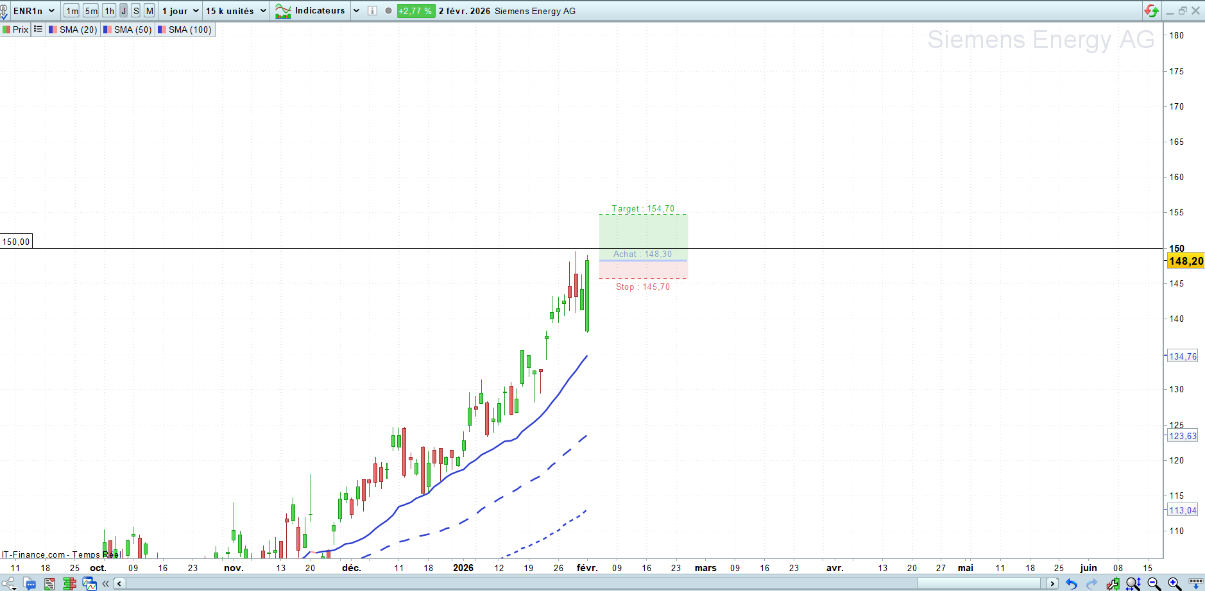Close the Siemens Energy chart window
This screenshot has width=1205, height=591.
click(x=1195, y=11)
